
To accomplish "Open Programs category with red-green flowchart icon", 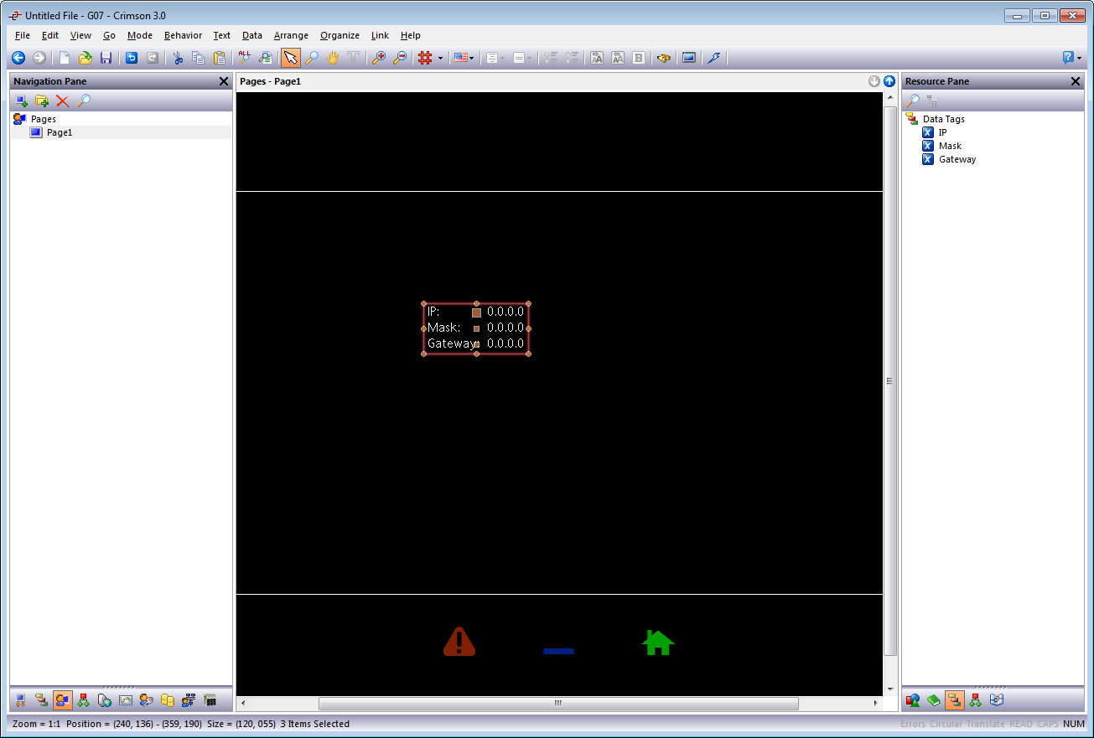I will click(x=84, y=700).
